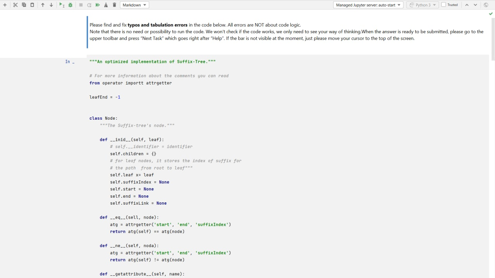495x278 pixels.
Task: Click 'def __getattribute__(self, name):' line
Action: click(x=142, y=274)
